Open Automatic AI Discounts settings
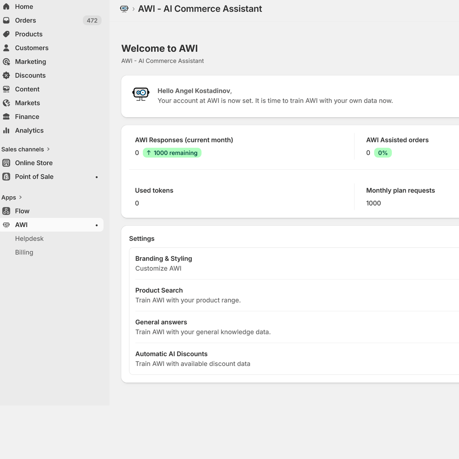 (x=294, y=359)
